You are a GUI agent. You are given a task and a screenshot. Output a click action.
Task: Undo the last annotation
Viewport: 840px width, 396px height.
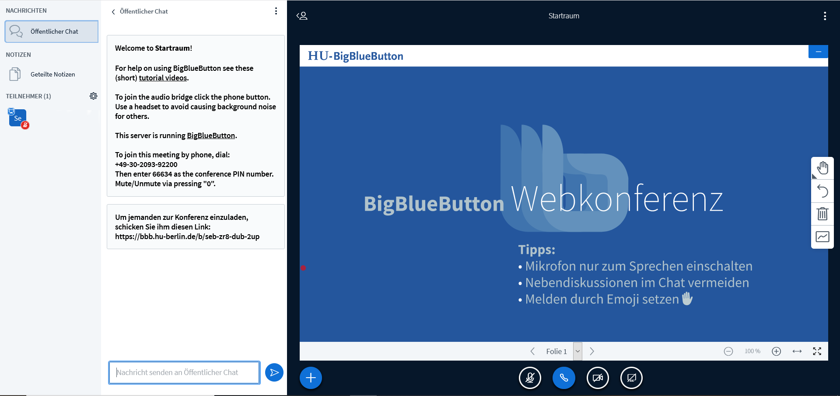(x=822, y=191)
